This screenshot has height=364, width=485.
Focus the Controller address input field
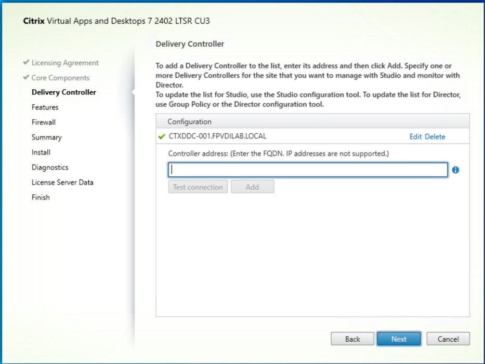[x=308, y=170]
